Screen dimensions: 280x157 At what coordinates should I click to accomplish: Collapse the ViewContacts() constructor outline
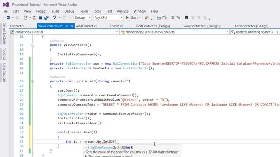click(32, 45)
